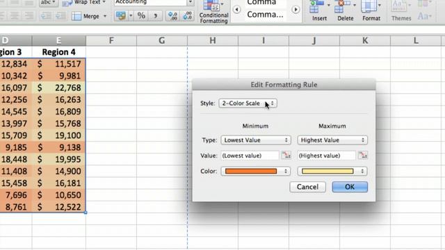Open the orange Minimum color picker
The height and width of the screenshot is (250, 445).
pyautogui.click(x=256, y=172)
